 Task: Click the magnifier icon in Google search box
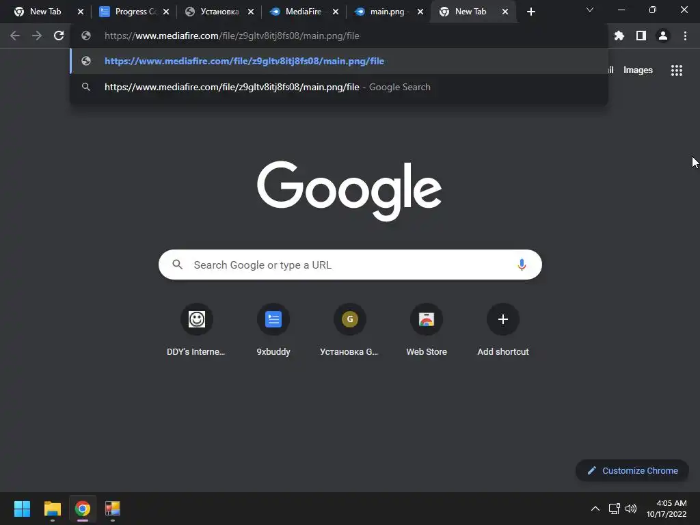178,265
